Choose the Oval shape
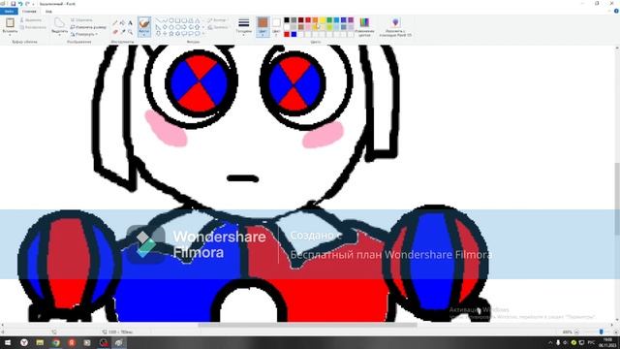Screen dimensions: 620x349 (x=171, y=20)
